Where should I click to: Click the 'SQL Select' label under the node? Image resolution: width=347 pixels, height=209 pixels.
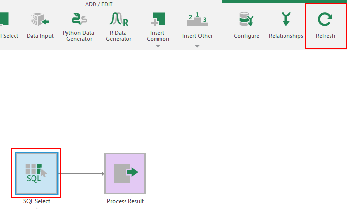36,201
